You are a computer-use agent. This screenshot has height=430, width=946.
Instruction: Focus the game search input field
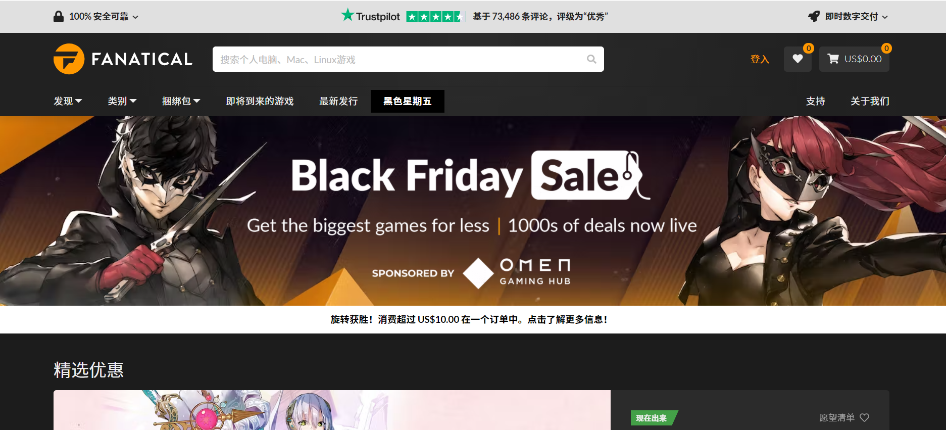coord(399,59)
